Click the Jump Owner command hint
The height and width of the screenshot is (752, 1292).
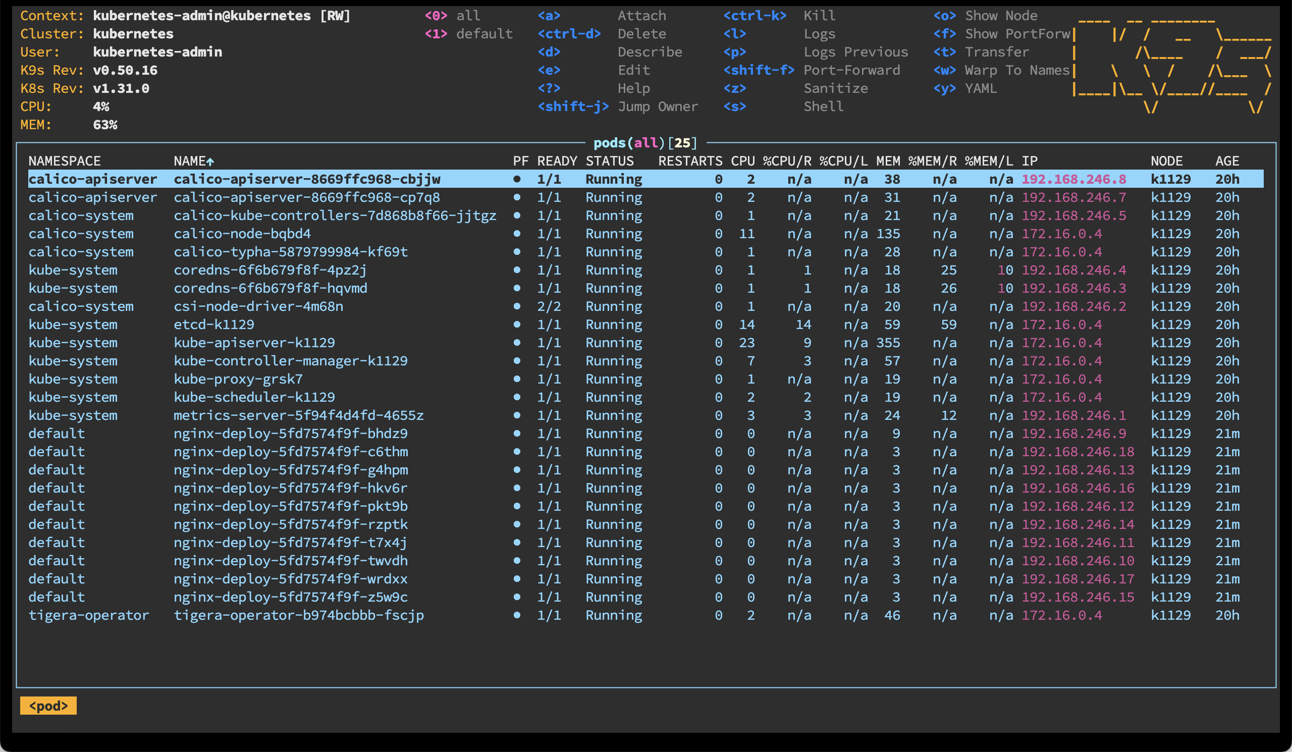pos(658,106)
